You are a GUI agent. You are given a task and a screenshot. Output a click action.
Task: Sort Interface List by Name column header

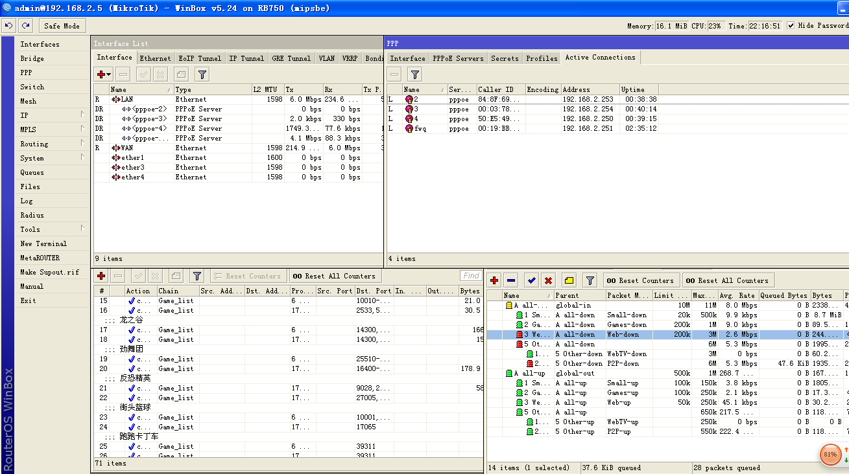pyautogui.click(x=141, y=89)
